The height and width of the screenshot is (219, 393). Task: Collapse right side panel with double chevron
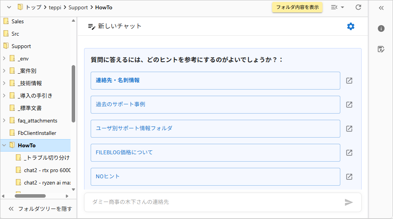tap(381, 8)
